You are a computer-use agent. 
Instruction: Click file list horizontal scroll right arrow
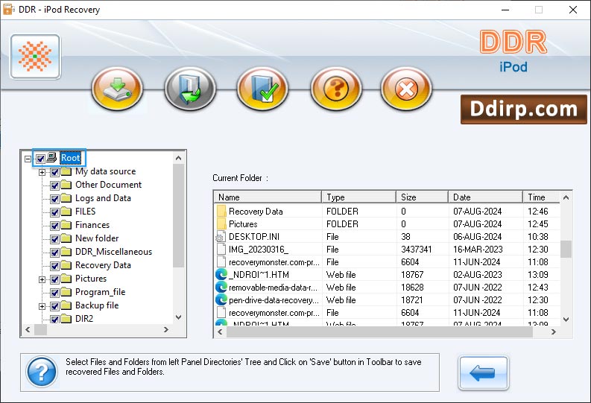pos(553,331)
